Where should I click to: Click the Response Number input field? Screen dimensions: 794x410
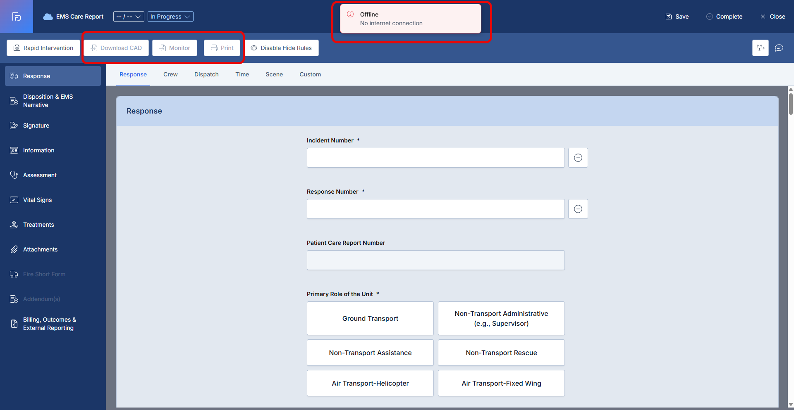click(435, 209)
